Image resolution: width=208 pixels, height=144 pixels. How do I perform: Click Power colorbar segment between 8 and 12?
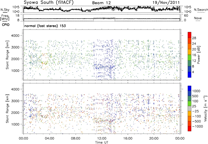coord(190,63)
